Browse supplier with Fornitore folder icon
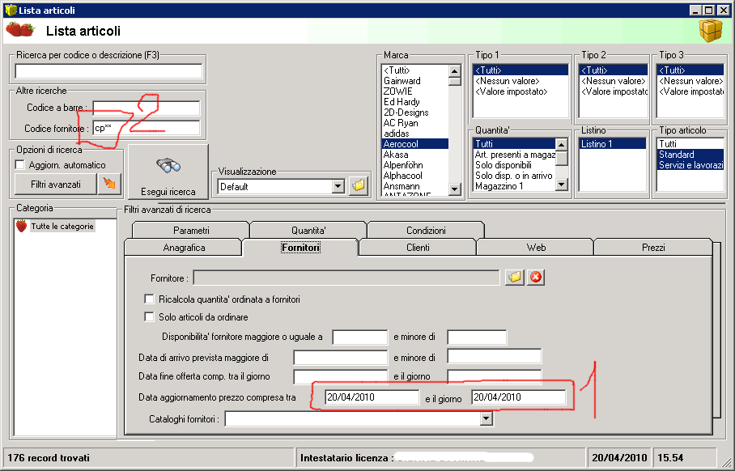Image resolution: width=735 pixels, height=471 pixels. tap(515, 278)
